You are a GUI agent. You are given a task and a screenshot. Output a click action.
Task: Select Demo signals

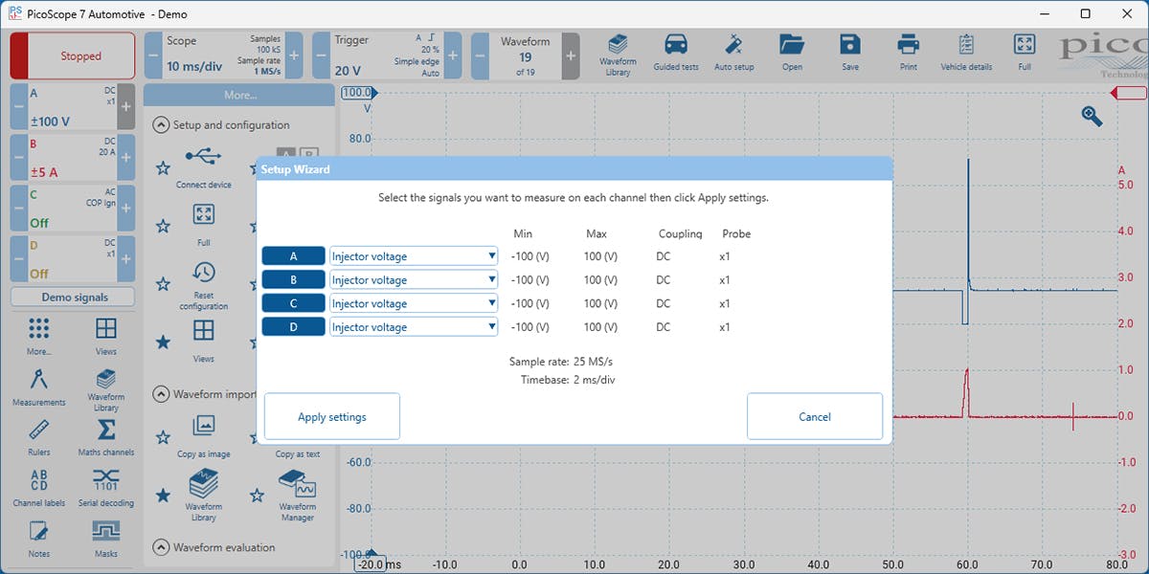click(72, 297)
